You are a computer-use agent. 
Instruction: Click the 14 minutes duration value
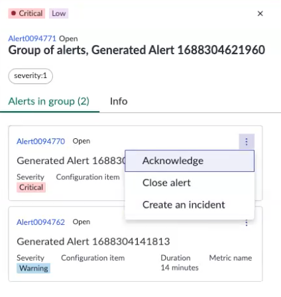[180, 268]
